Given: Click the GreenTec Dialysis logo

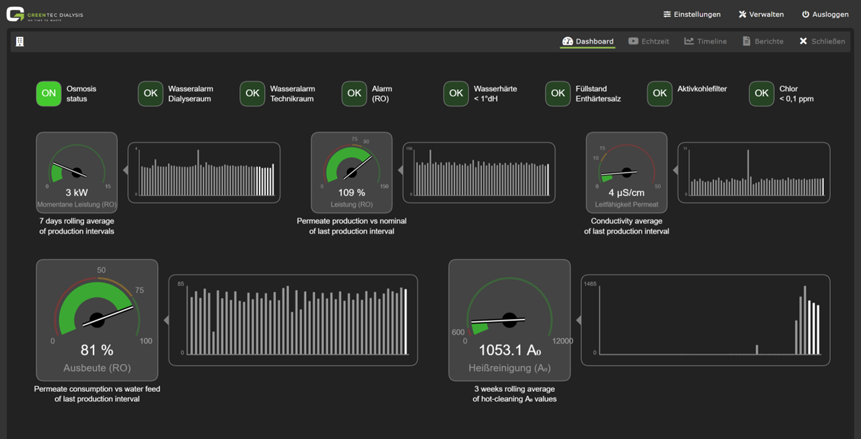Looking at the screenshot, I should click(44, 14).
